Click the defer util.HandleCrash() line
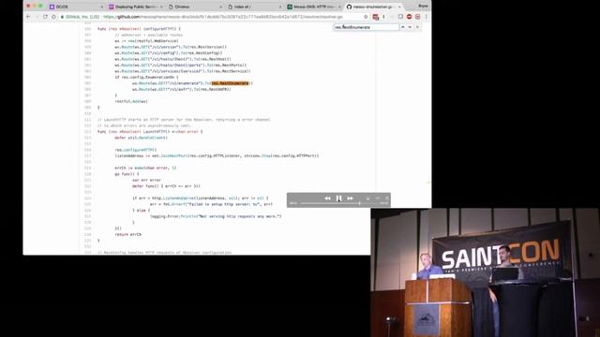Image resolution: width=600 pixels, height=337 pixels. [141, 138]
